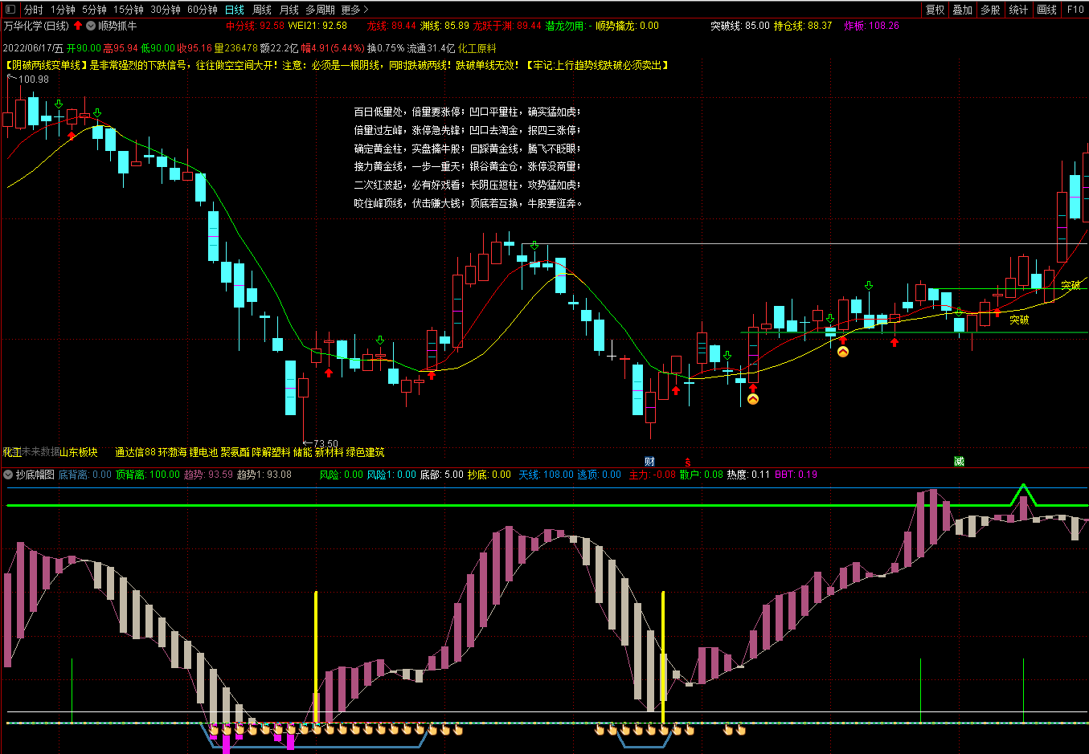Switch to 1分钟 period
This screenshot has width=1089, height=754.
pyautogui.click(x=63, y=10)
